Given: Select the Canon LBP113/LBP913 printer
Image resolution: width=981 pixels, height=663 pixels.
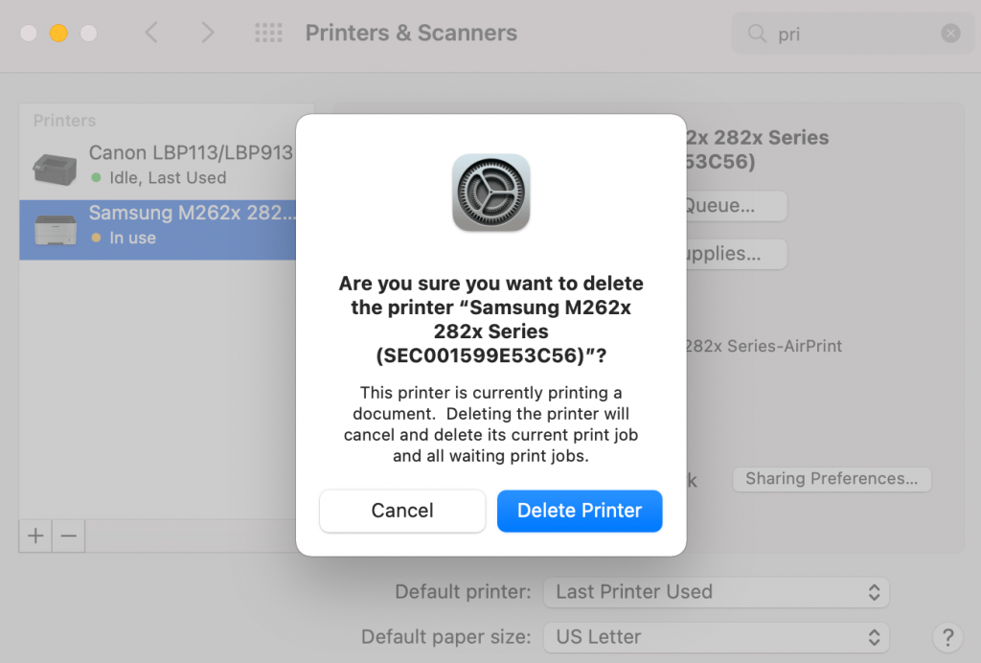Looking at the screenshot, I should tap(158, 166).
